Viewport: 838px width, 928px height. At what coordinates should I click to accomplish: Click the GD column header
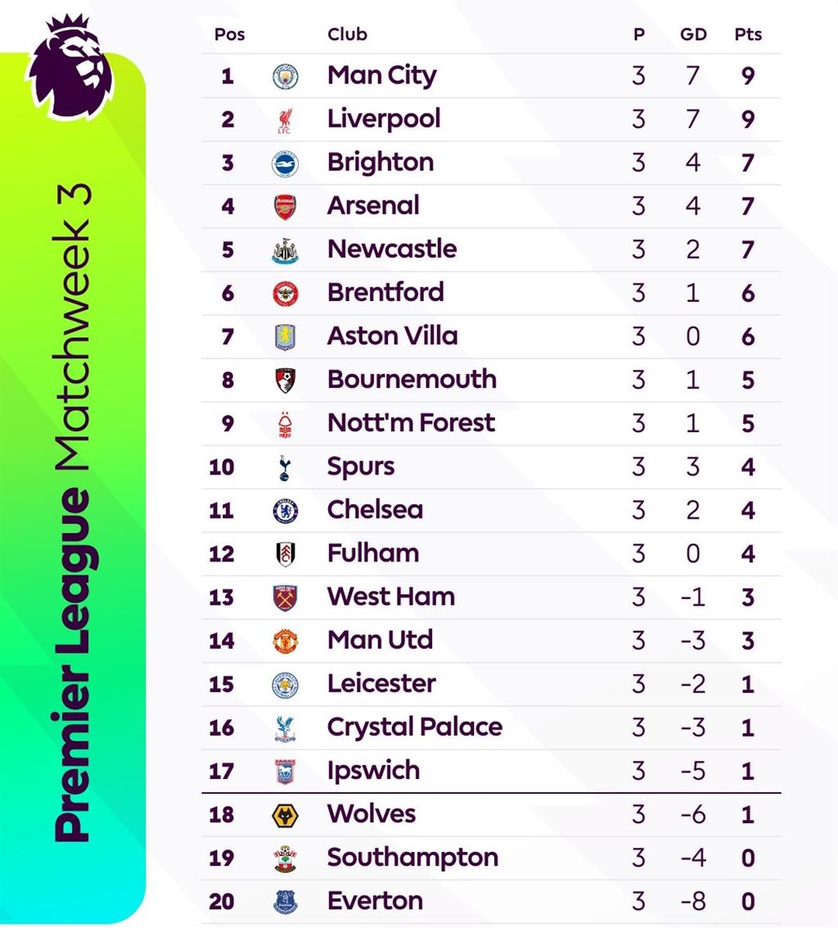coord(693,34)
